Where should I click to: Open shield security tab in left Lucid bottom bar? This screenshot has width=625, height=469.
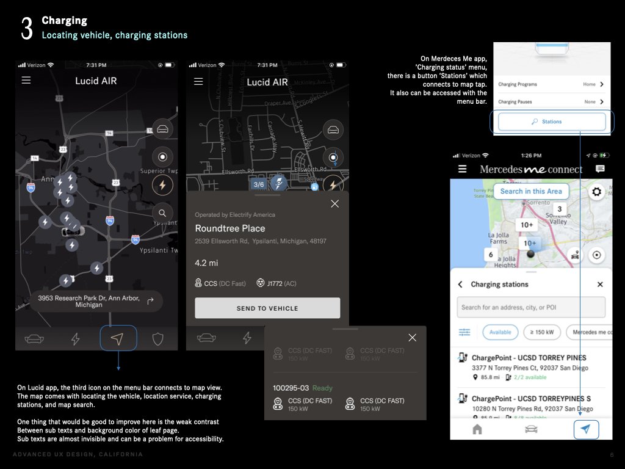pos(158,339)
